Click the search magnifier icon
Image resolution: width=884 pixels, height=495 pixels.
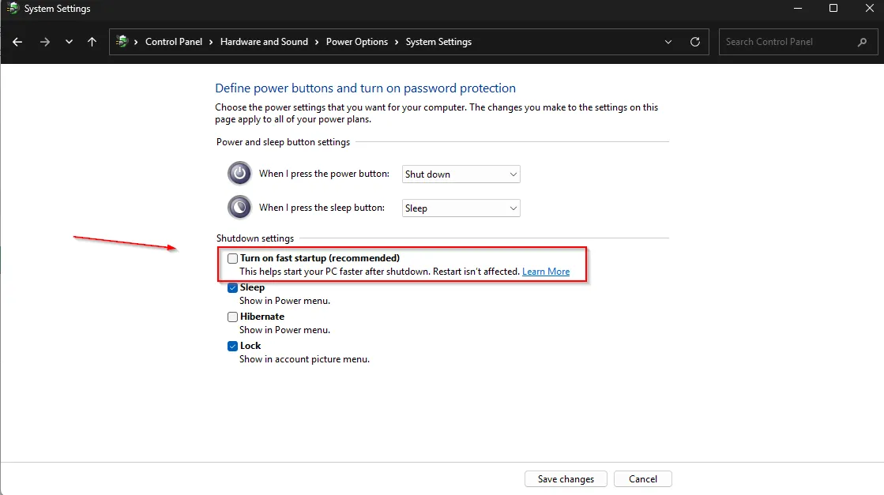[x=863, y=41]
